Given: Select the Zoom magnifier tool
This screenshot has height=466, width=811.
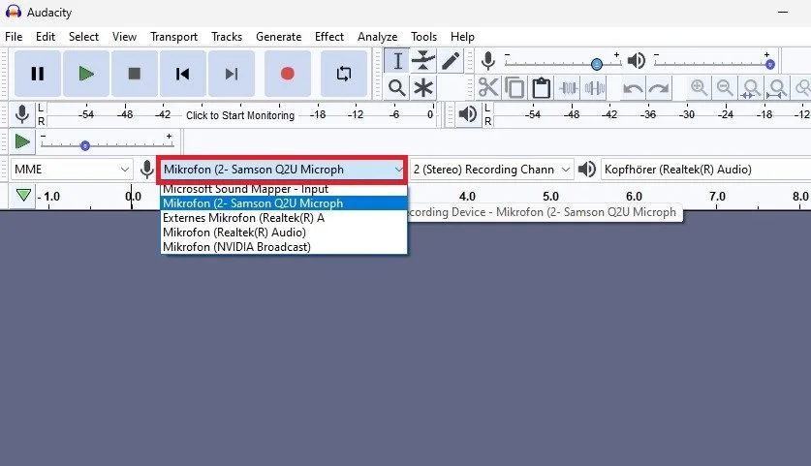Looking at the screenshot, I should click(397, 88).
